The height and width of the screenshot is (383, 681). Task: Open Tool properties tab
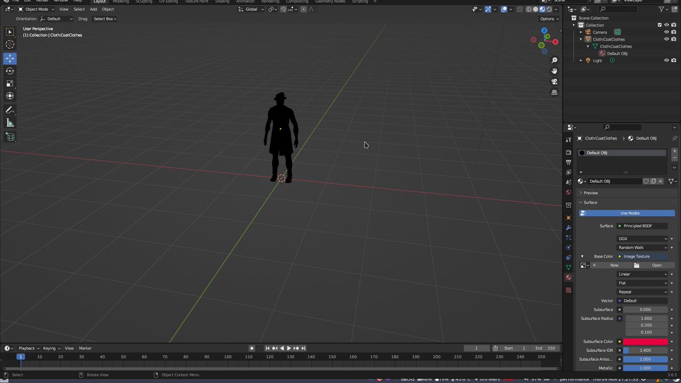(568, 140)
